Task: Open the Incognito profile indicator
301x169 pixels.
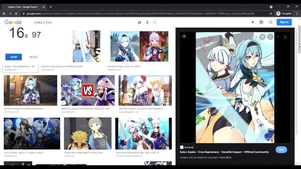Action: point(284,14)
